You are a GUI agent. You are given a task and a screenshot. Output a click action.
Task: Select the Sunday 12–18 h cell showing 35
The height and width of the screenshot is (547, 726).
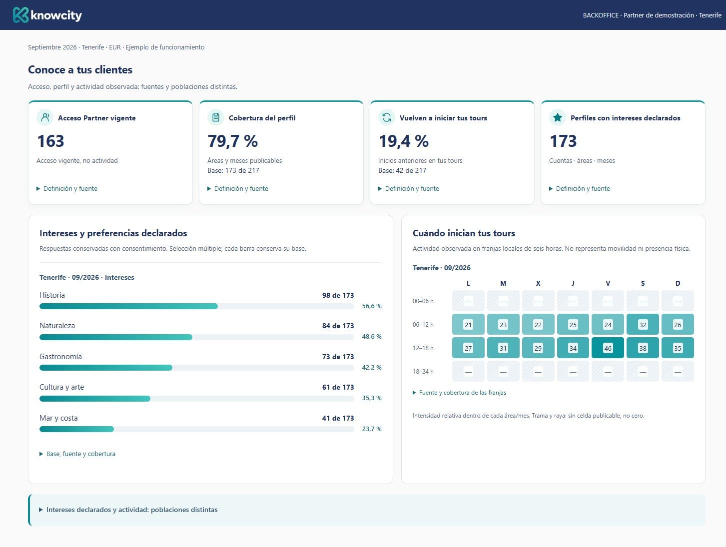(678, 348)
